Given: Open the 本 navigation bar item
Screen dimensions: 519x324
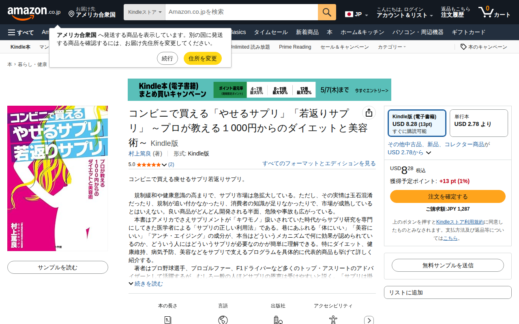Looking at the screenshot, I should tap(330, 32).
